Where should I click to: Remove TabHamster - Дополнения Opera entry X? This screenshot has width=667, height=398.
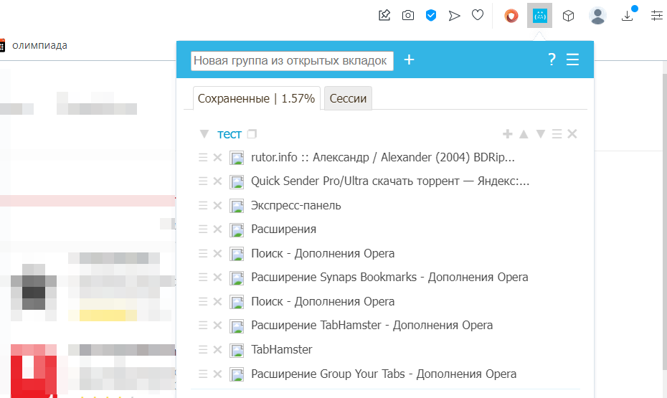click(x=217, y=326)
